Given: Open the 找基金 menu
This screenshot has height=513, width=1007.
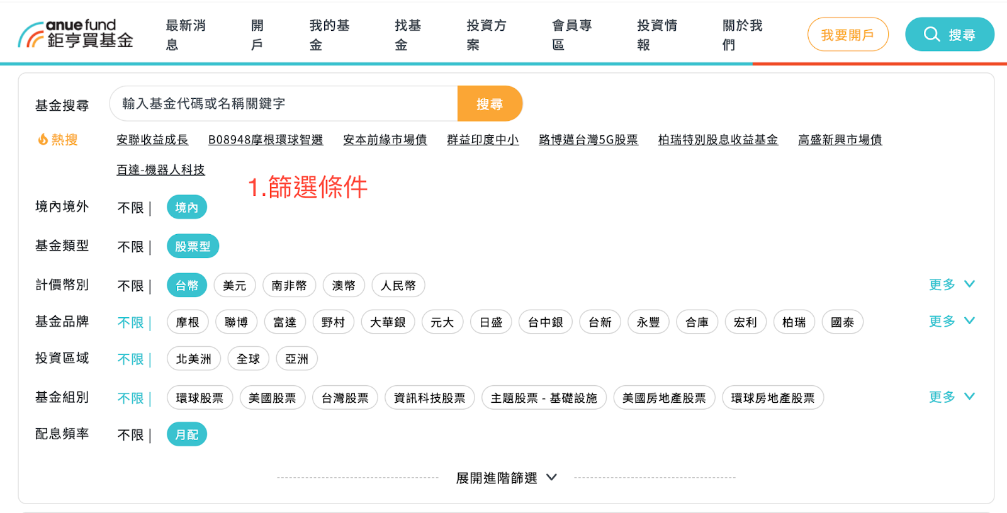Looking at the screenshot, I should click(x=408, y=35).
